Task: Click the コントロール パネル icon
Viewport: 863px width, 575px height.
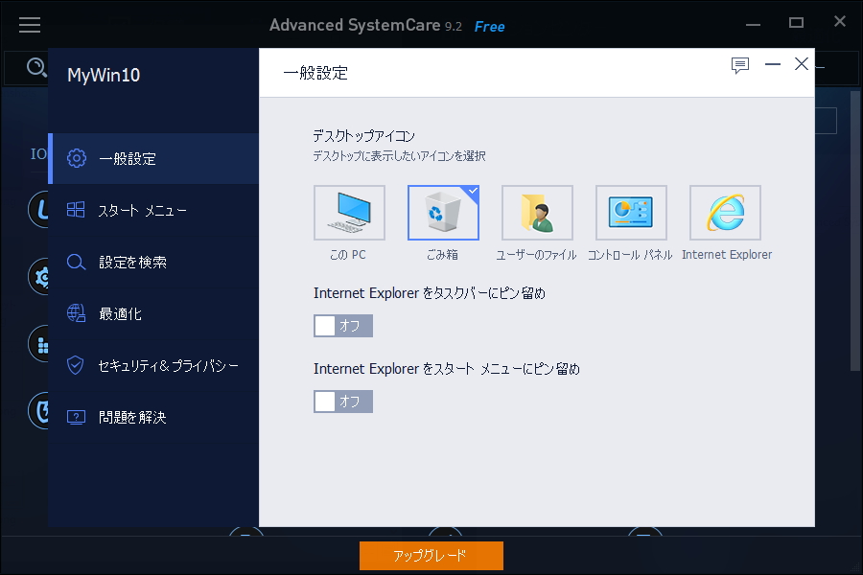Action: point(631,213)
